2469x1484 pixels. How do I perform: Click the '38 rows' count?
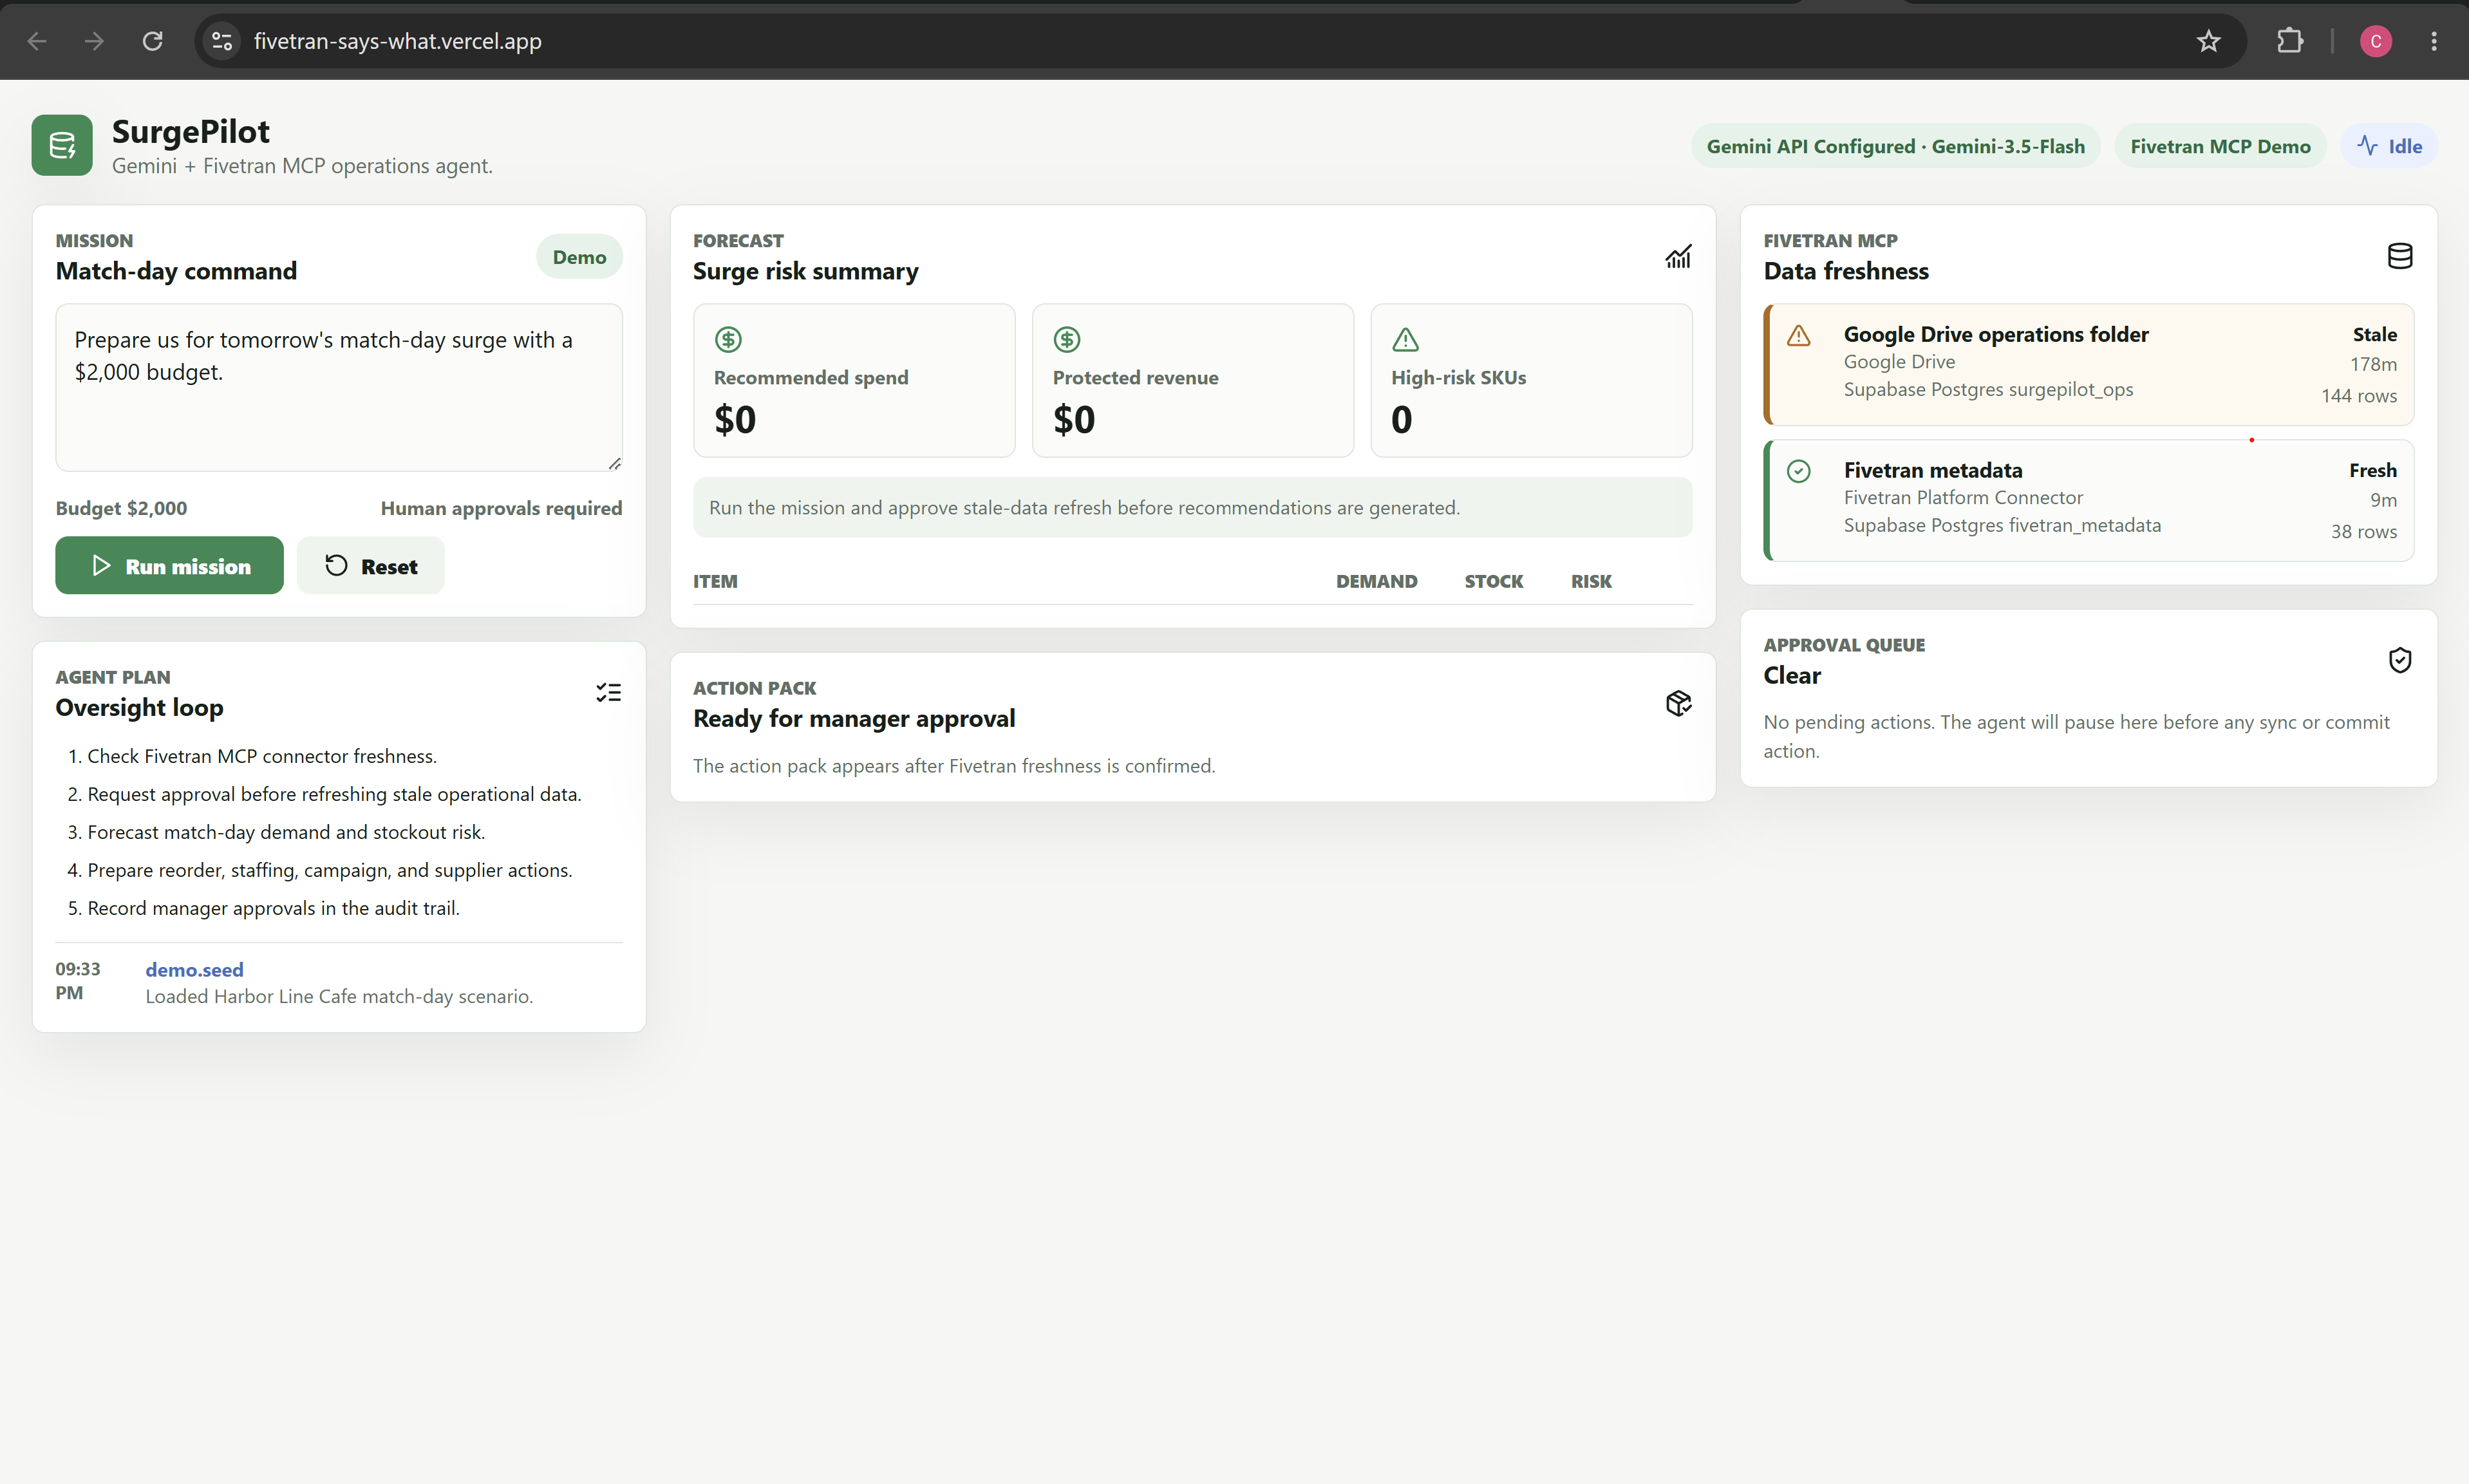click(2364, 531)
